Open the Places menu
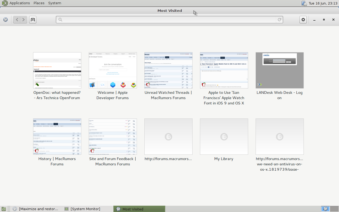 39,3
